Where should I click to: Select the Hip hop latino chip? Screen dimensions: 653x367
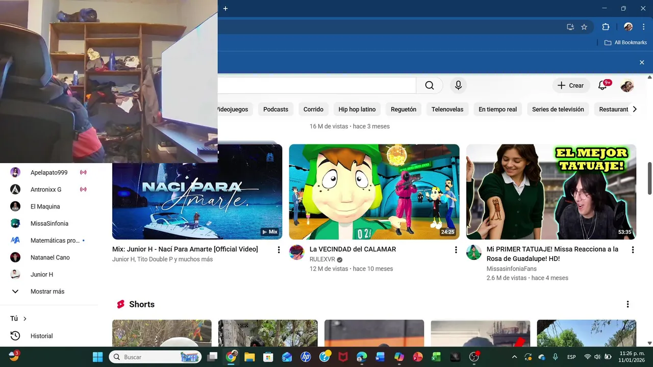[x=357, y=109]
